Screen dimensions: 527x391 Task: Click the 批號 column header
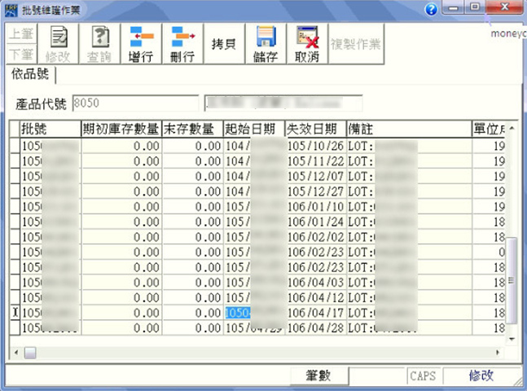[51, 129]
